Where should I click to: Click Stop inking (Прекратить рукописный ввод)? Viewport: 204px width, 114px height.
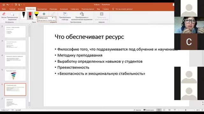pos(102,16)
